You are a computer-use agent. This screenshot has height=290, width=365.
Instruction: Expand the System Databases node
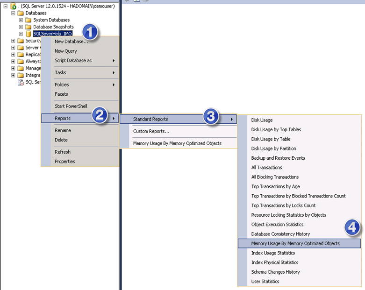21,20
